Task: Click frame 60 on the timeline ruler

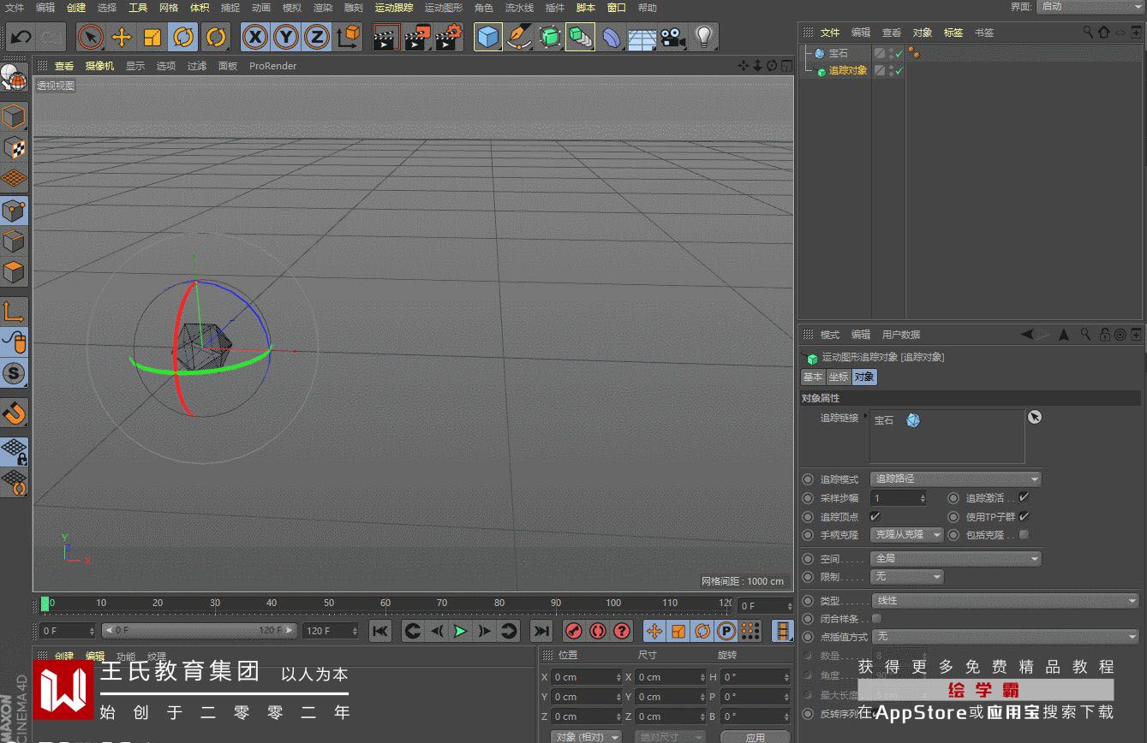Action: pos(385,603)
